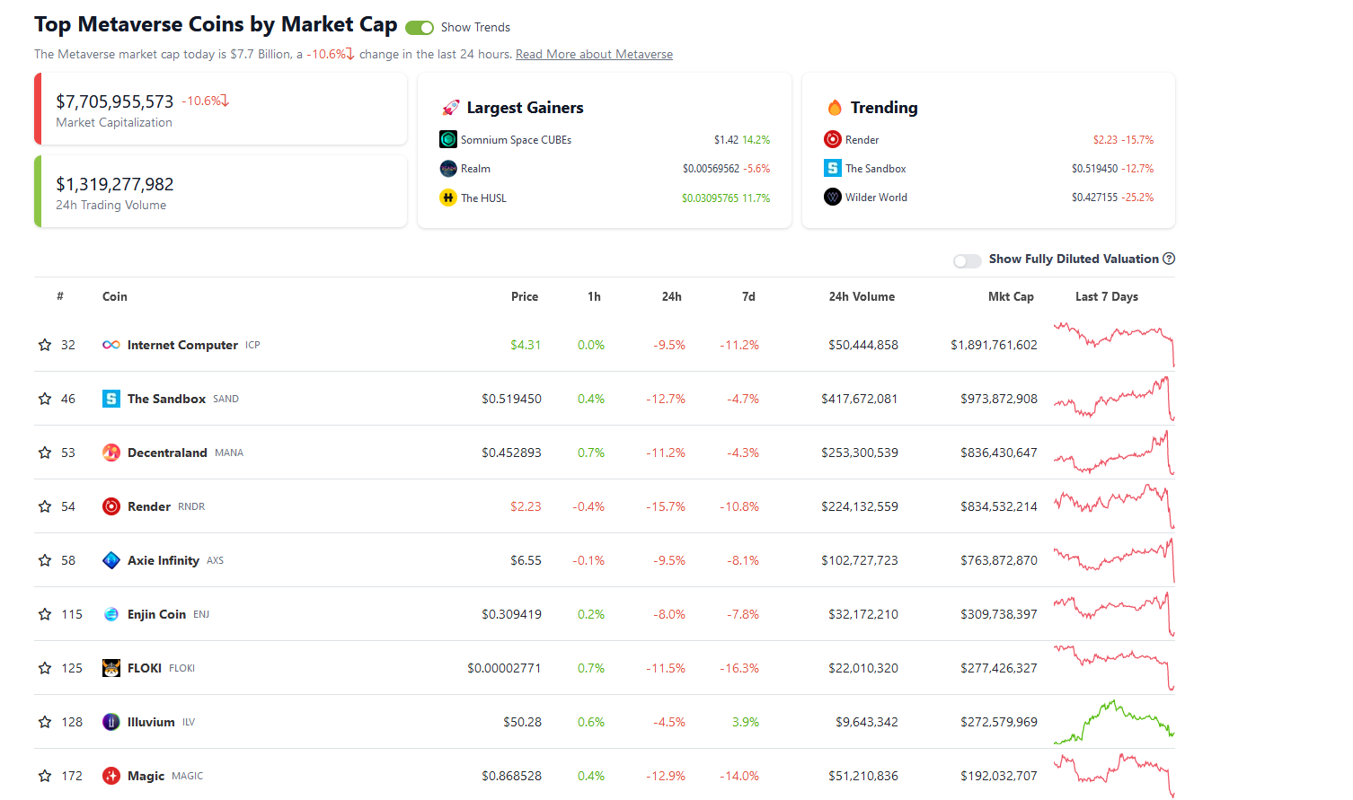The width and height of the screenshot is (1353, 800).
Task: Open the Fully Diluted Valuation help icon
Action: (1169, 259)
